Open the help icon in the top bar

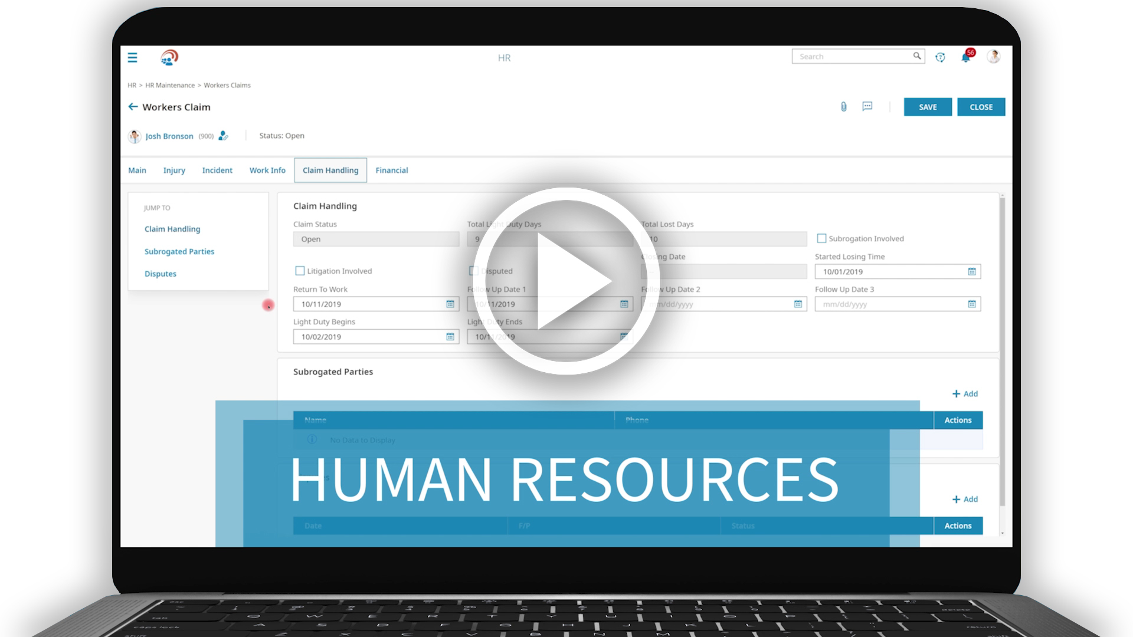[941, 57]
